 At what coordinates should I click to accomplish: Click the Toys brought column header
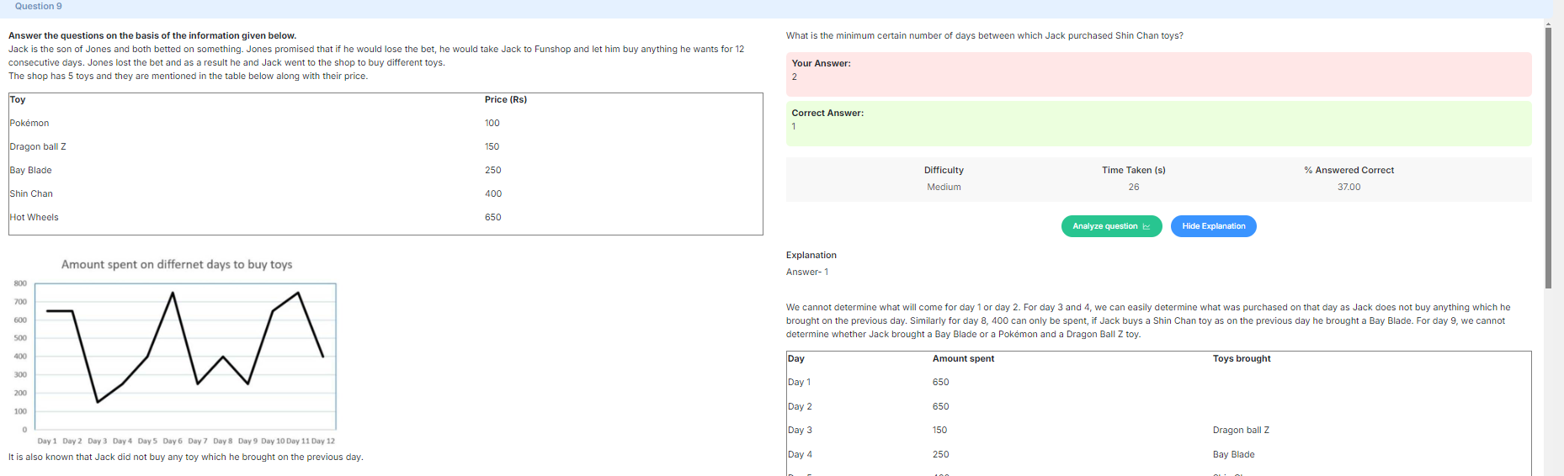pyautogui.click(x=1242, y=358)
